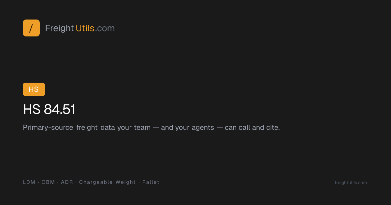391x205 pixels.
Task: Select the word agents in tagline
Action: tap(203, 128)
